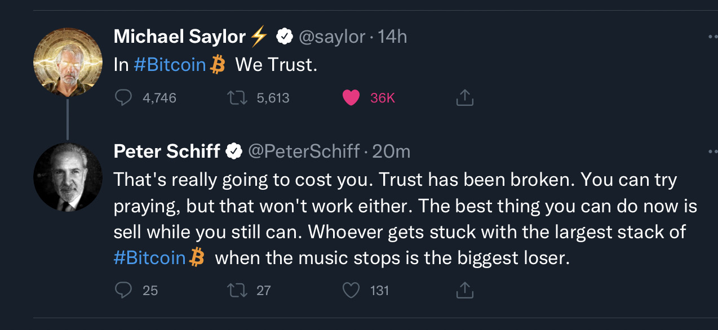Share Michael Saylor's tweet

464,99
